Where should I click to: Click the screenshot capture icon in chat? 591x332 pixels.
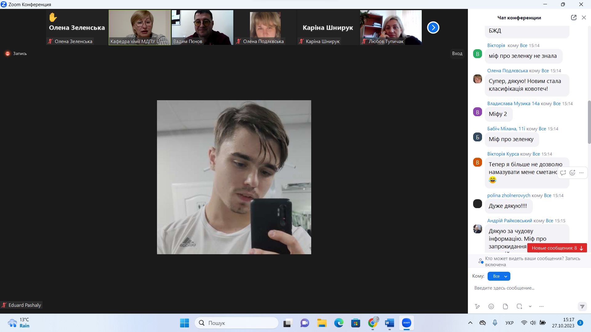tap(519, 306)
